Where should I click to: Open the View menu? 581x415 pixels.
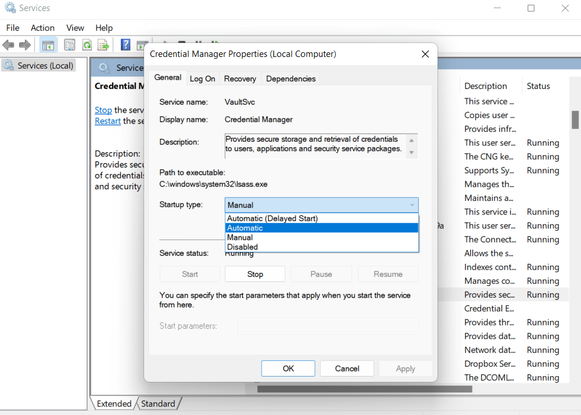[x=75, y=28]
